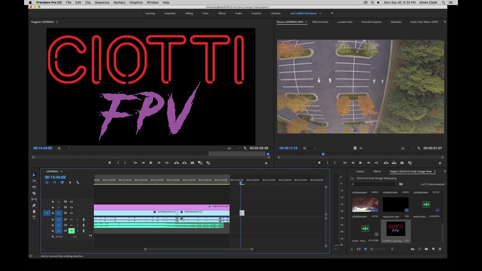482x271 pixels.
Task: Switch to the Lumetri Color tab
Action: point(345,22)
